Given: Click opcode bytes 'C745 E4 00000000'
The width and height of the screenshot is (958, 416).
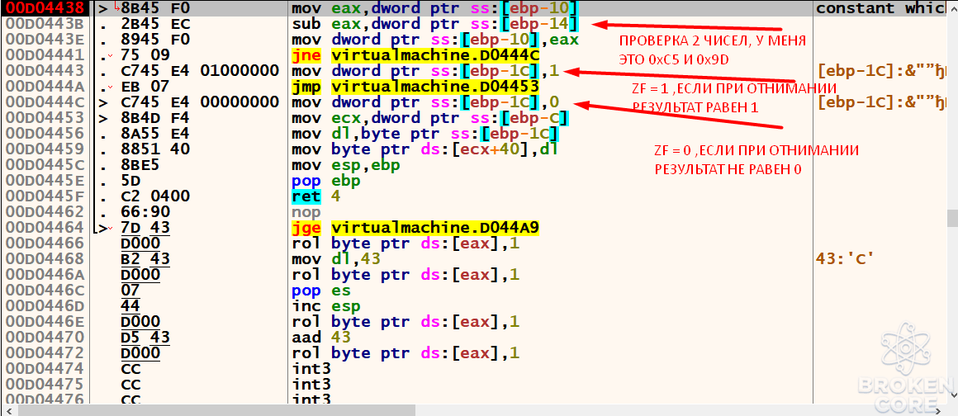Looking at the screenshot, I should click(201, 102).
